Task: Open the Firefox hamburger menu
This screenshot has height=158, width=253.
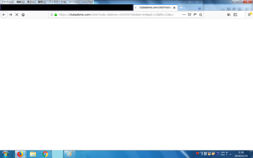Action: tap(249, 15)
